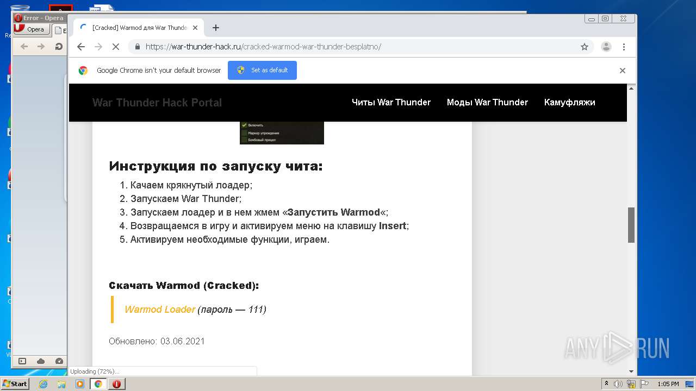Click the Качаем крякнутый лоадер list item
This screenshot has width=696, height=391.
coord(191,185)
